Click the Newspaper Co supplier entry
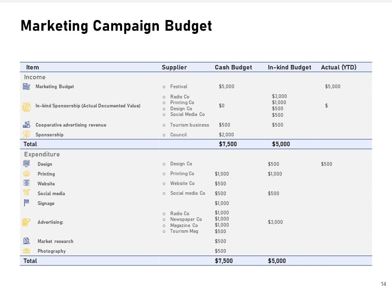Image resolution: width=392 pixels, height=294 pixels. coord(186,219)
